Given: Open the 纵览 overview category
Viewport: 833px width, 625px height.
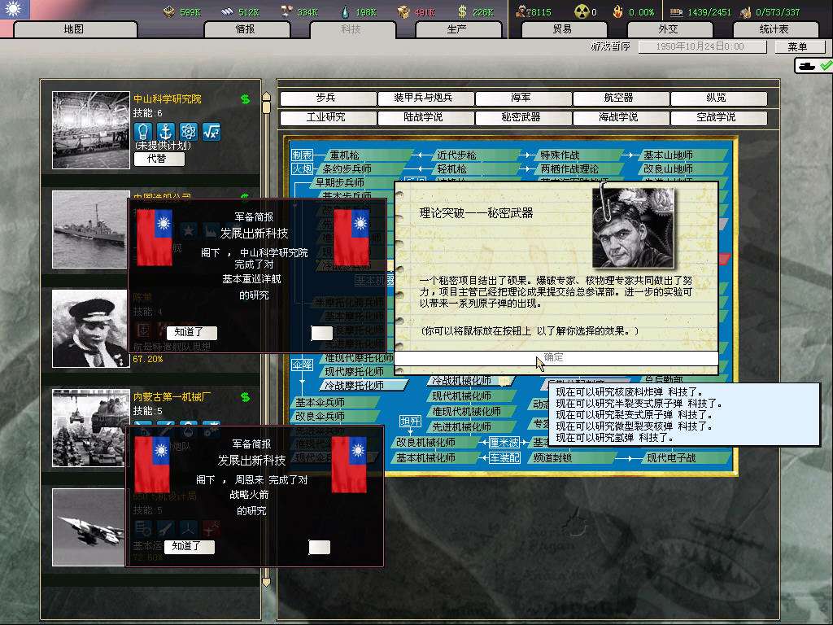Looking at the screenshot, I should click(719, 98).
